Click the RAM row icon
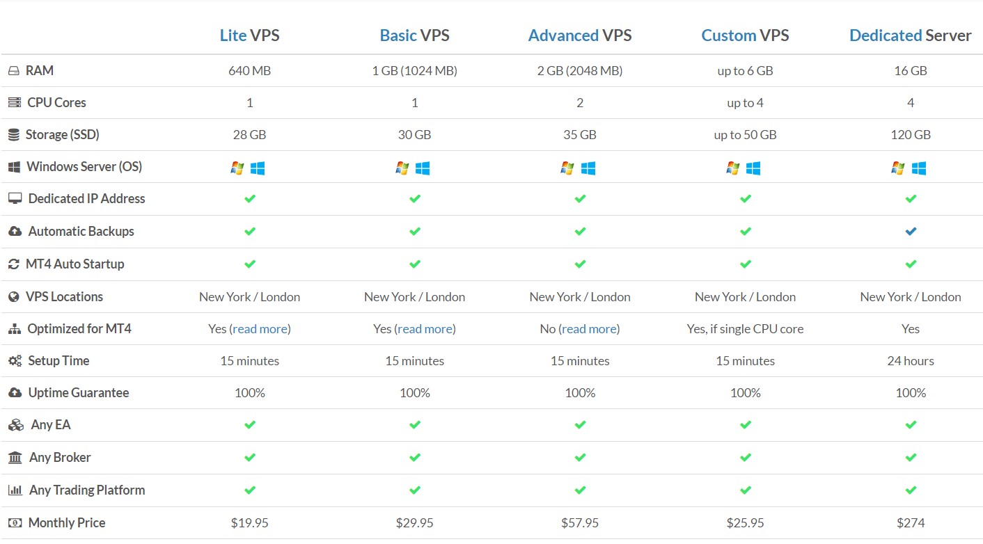Viewport: 983px width, 544px height. pyautogui.click(x=14, y=71)
